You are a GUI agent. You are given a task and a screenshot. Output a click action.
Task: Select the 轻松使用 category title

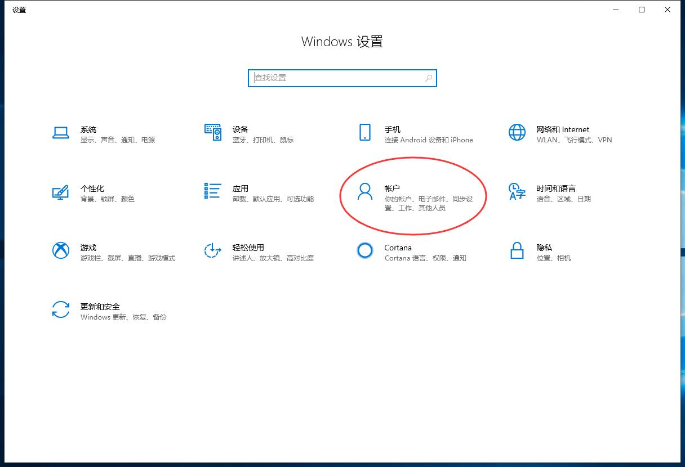[x=248, y=248]
